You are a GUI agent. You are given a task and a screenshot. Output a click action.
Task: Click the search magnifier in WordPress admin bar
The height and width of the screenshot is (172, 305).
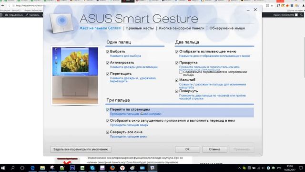[x=301, y=15]
